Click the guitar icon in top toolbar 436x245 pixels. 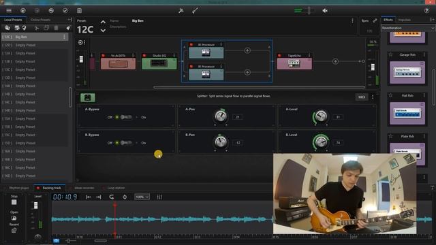tap(195, 11)
